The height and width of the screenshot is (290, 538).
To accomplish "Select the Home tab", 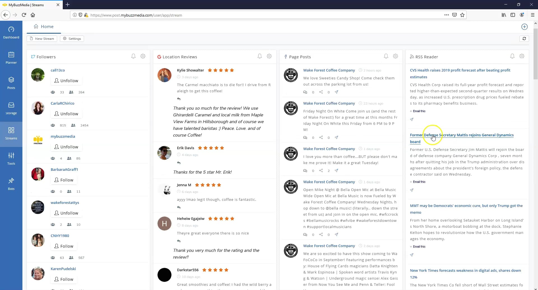I will point(44,27).
